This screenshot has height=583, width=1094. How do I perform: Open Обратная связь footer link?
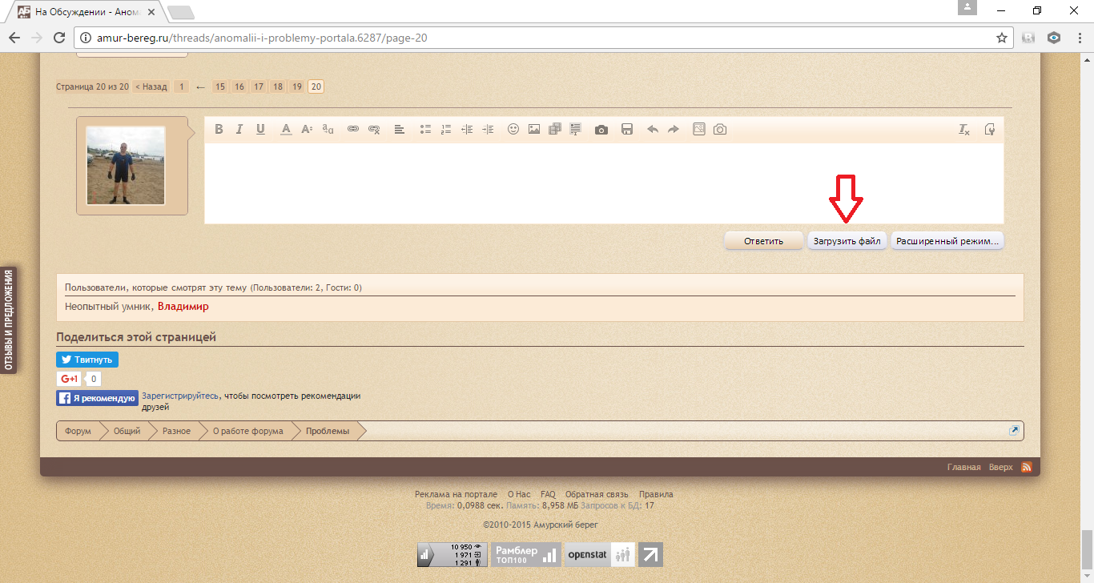pos(597,494)
